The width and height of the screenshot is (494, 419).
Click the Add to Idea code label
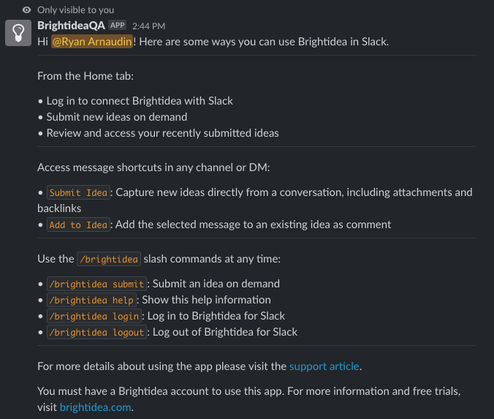click(x=78, y=224)
